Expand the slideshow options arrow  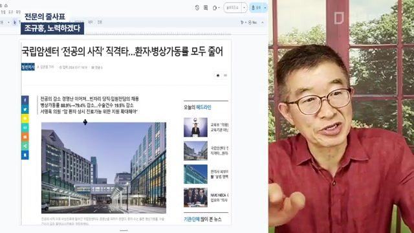[245, 8]
